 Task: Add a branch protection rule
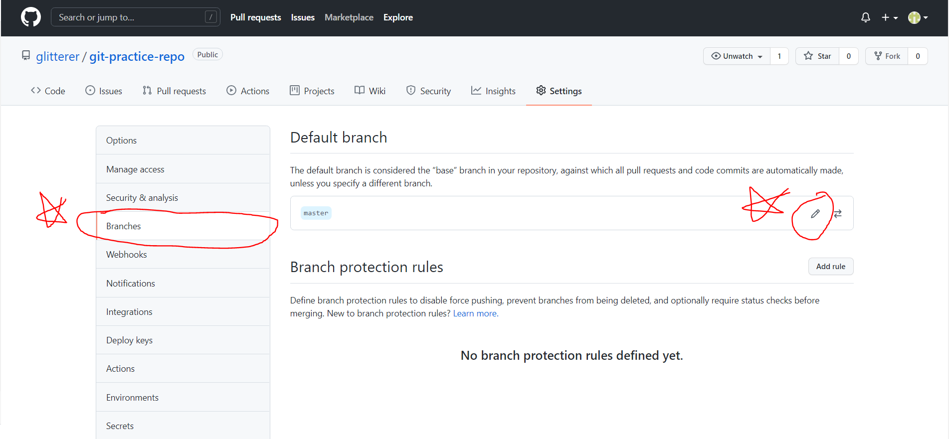831,267
